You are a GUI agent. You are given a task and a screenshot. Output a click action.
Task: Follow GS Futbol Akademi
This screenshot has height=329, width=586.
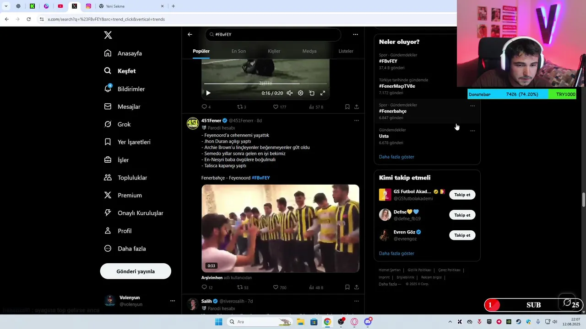click(x=462, y=195)
